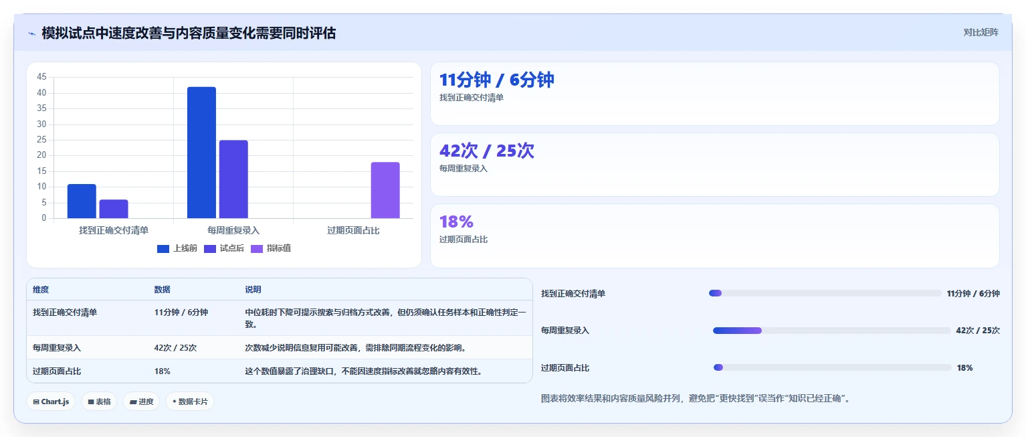Toggle the 指标值 legend swatch
Viewport: 1026px width, 437px height.
257,248
